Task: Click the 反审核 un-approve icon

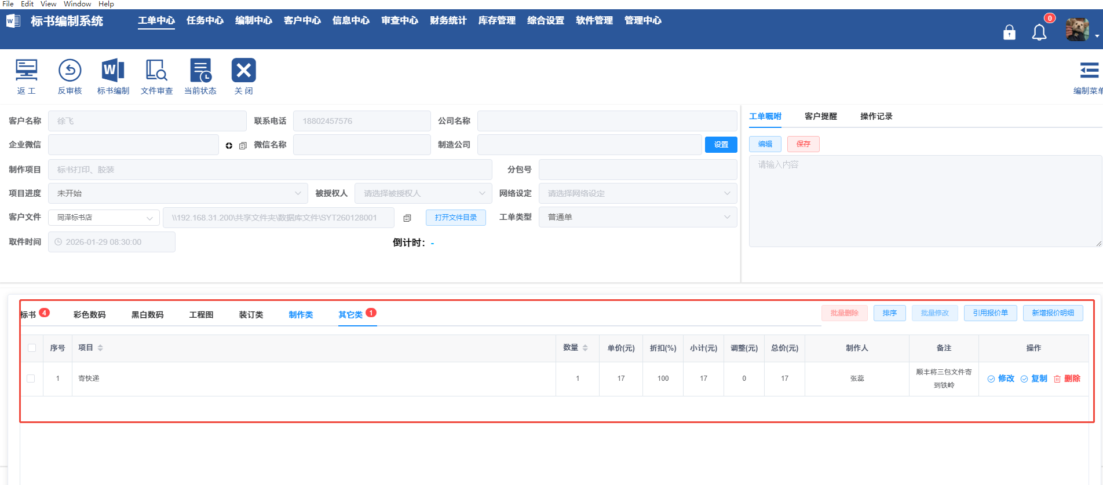Action: coord(70,70)
